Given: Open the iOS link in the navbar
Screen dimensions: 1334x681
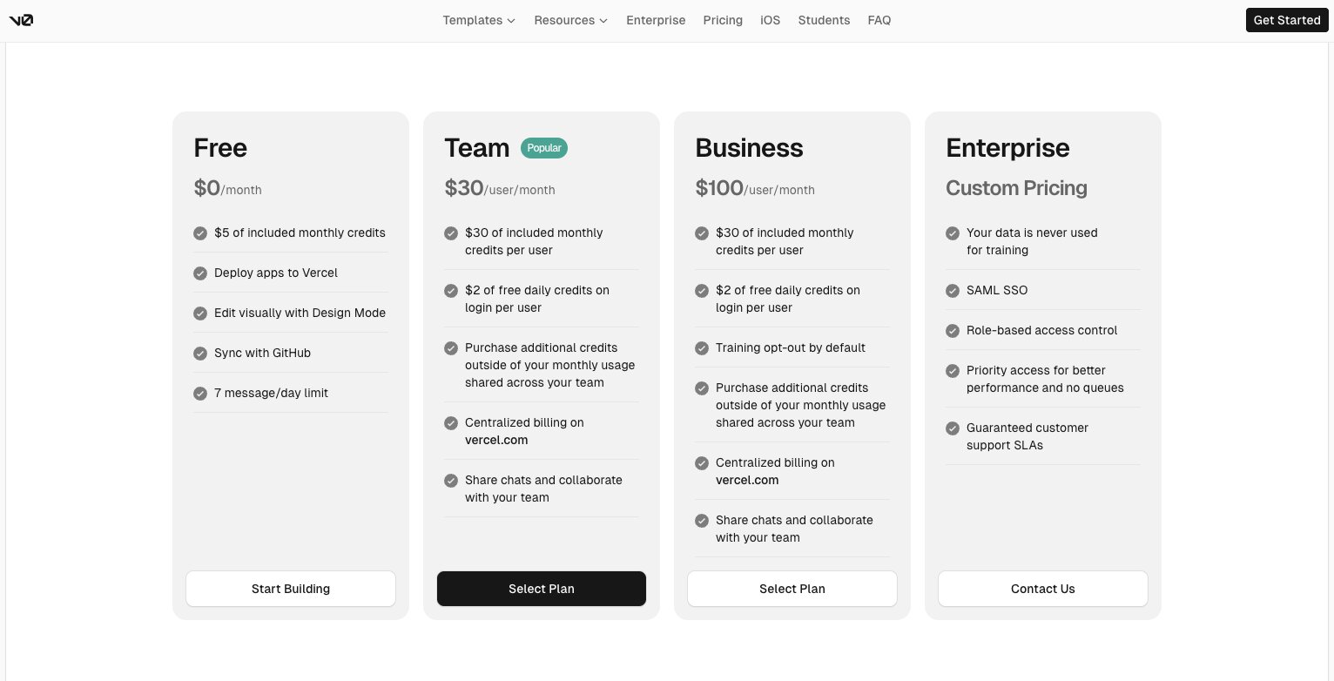Looking at the screenshot, I should [x=770, y=20].
